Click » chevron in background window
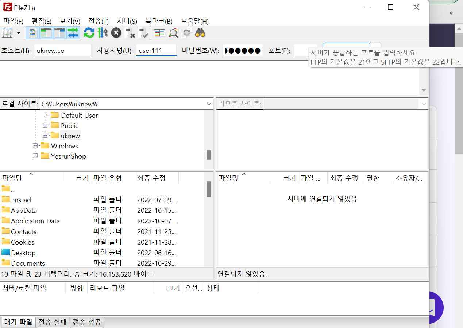463x328 pixels. 451,13
